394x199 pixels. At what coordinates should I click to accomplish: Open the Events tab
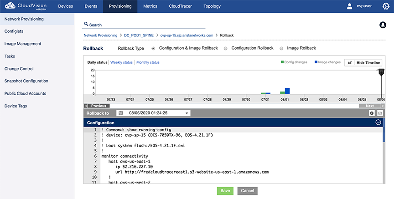[91, 6]
